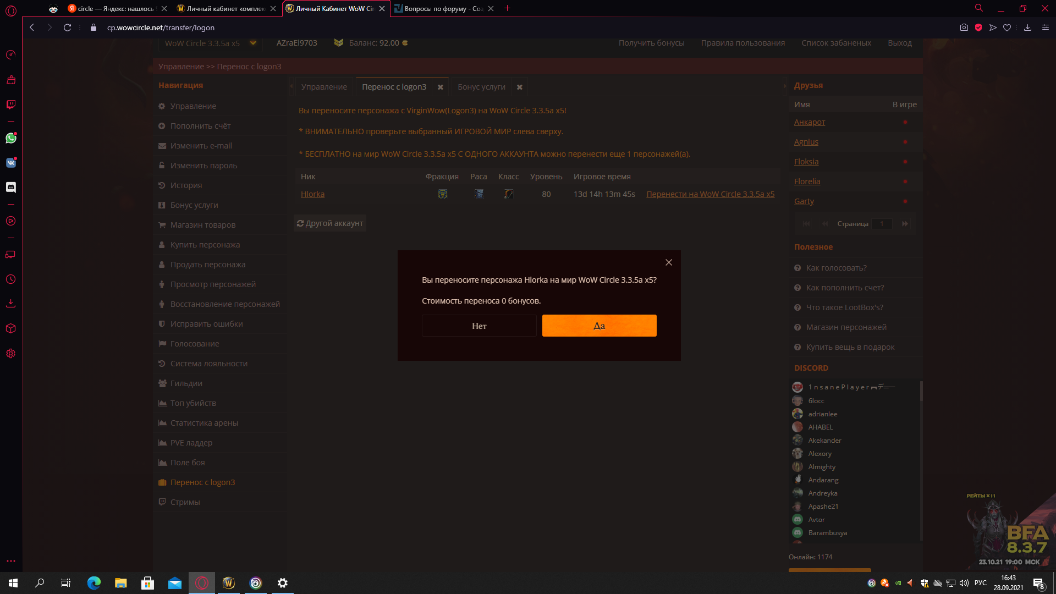Close the transfer confirmation dialog
Screen dimensions: 1056x594
pos(669,262)
